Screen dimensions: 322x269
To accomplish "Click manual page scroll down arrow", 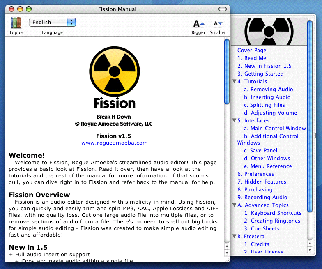I will click(227, 253).
